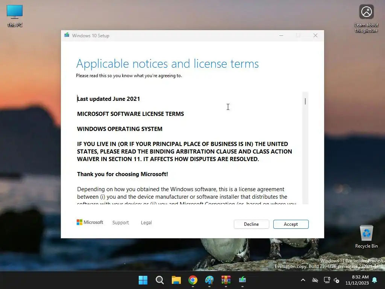
Task: Click the Windows 10 Setup title icon
Action: [x=67, y=35]
